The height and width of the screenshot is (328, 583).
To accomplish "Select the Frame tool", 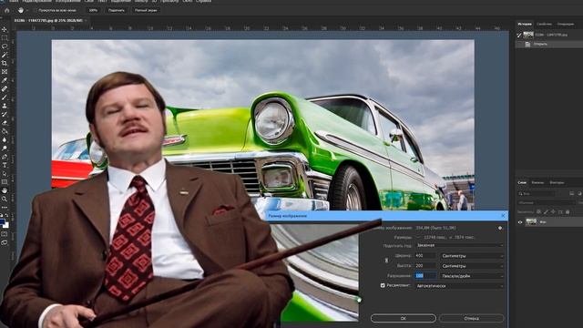I will [x=5, y=72].
